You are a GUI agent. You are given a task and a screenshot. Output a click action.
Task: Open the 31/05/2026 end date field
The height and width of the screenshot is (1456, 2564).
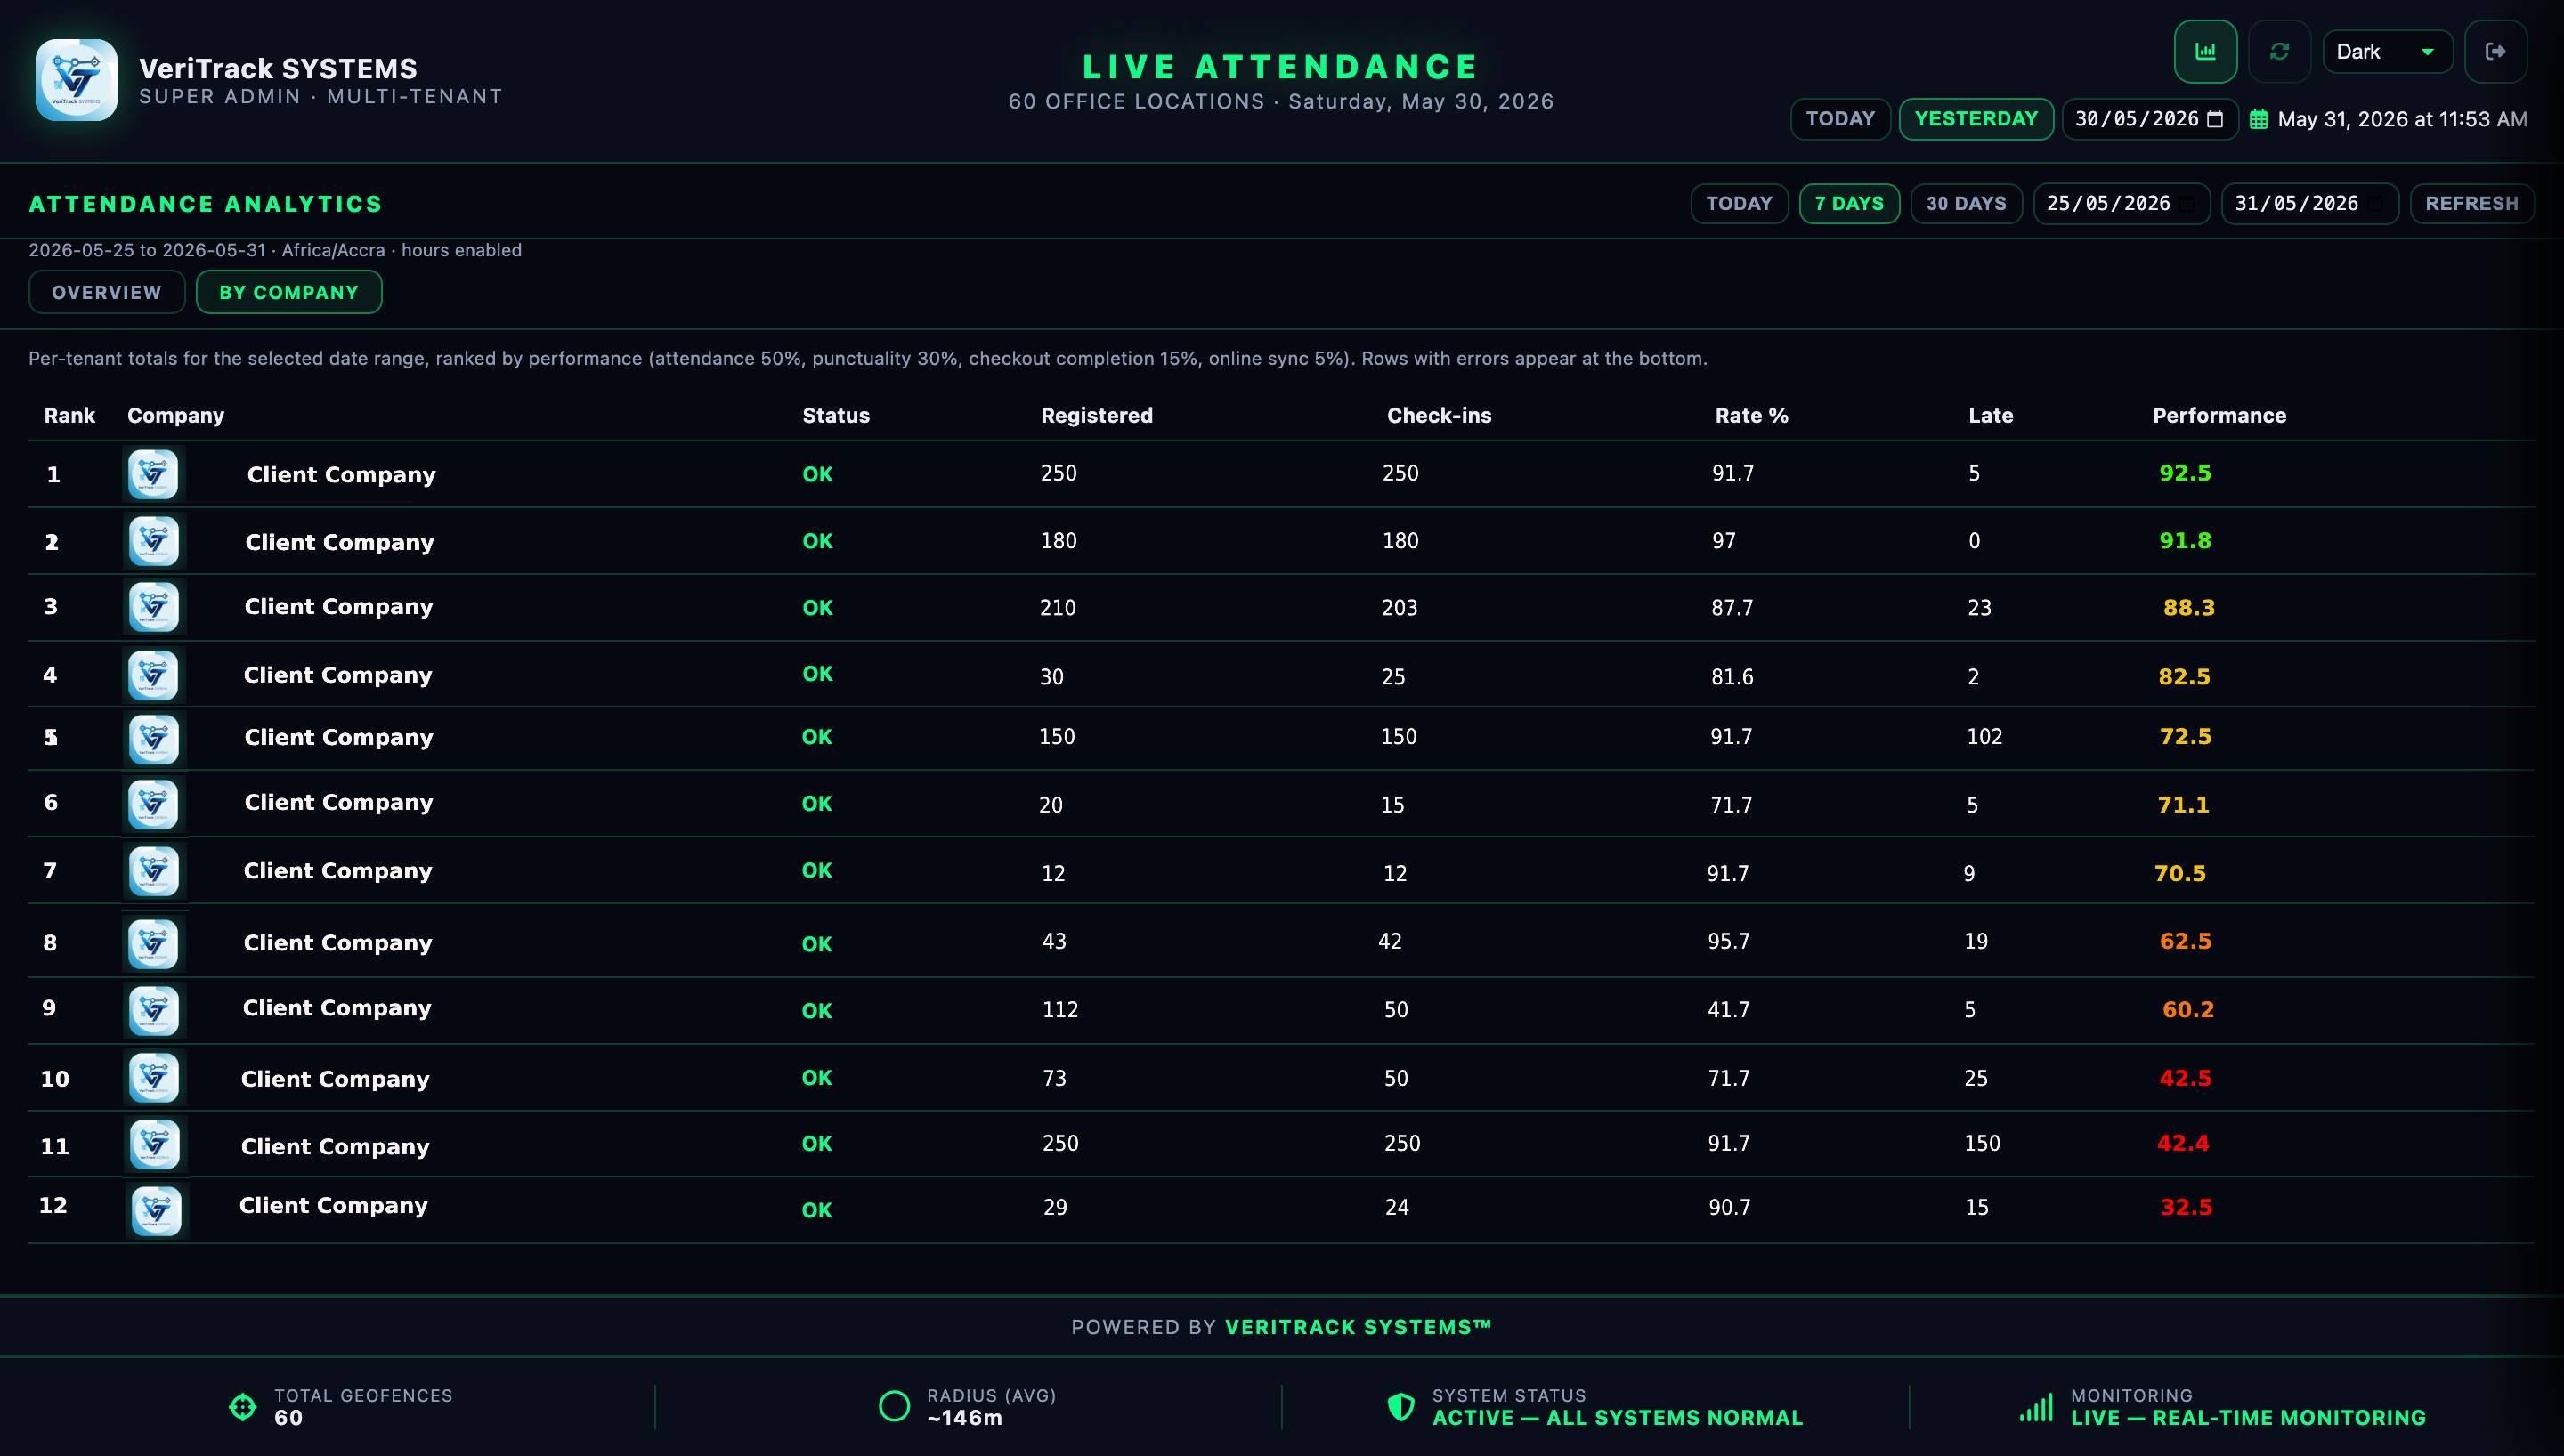2309,204
